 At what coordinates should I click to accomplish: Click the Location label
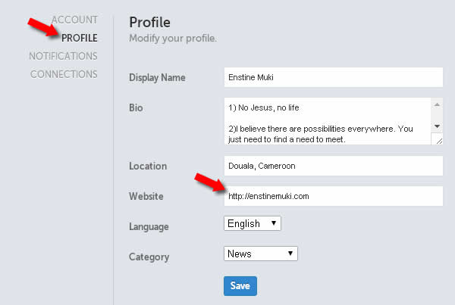148,166
